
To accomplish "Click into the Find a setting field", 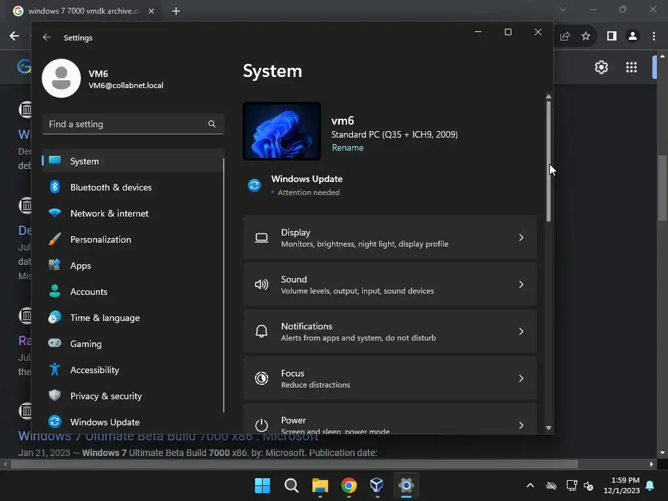I will 132,124.
